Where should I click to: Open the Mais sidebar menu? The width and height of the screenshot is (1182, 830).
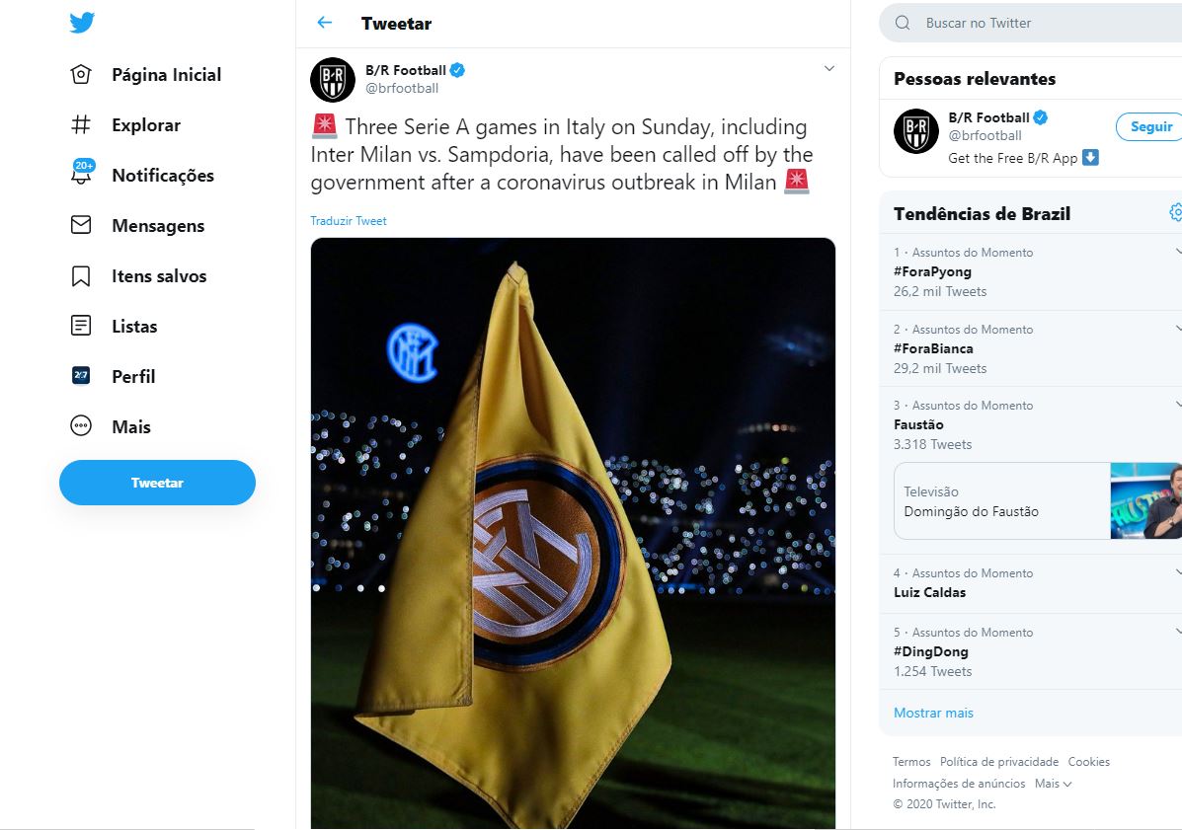(x=130, y=426)
